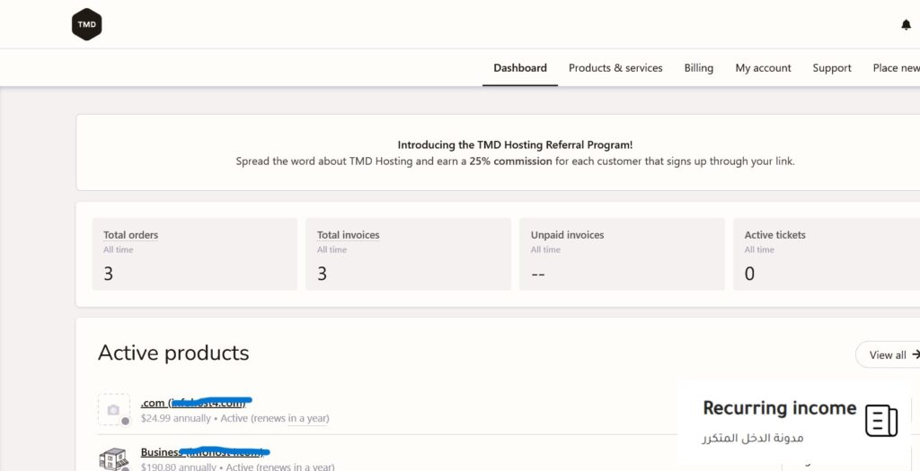Click the TMD hexagon logo
Image resolution: width=920 pixels, height=471 pixels.
[87, 24]
